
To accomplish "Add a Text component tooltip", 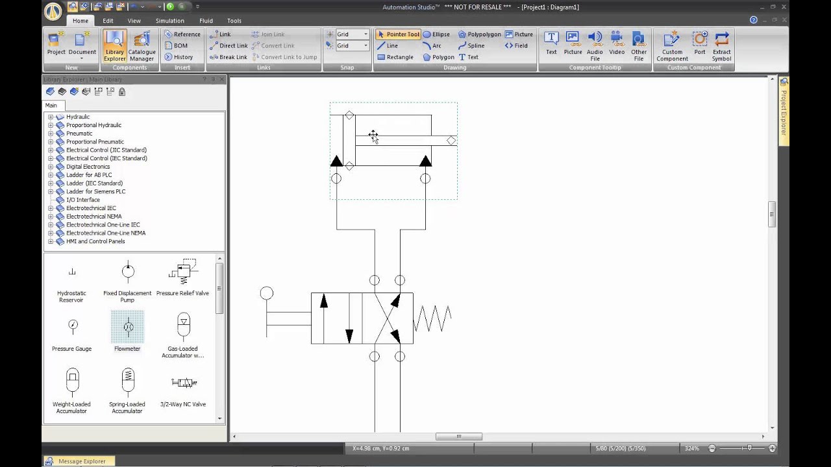I will pos(551,44).
